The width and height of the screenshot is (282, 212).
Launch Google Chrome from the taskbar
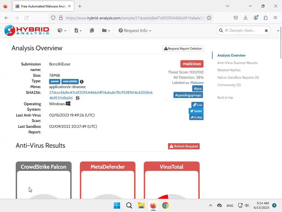[x=166, y=205]
